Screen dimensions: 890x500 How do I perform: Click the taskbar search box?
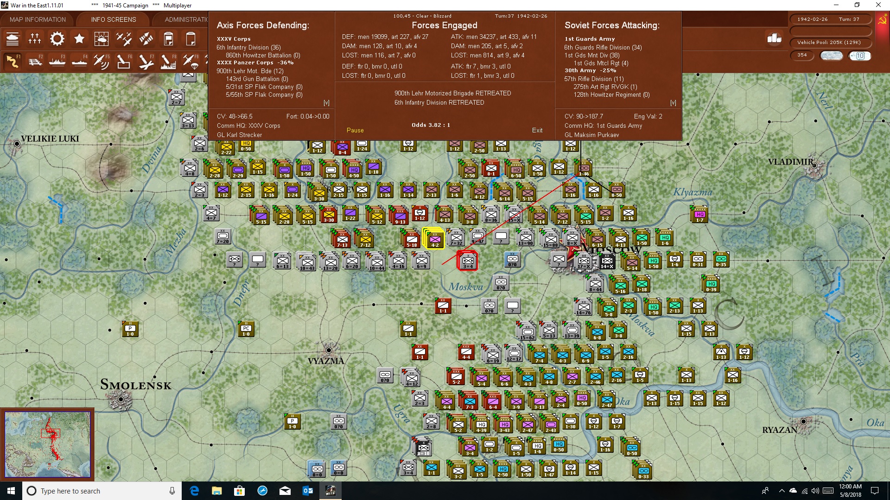(x=102, y=491)
